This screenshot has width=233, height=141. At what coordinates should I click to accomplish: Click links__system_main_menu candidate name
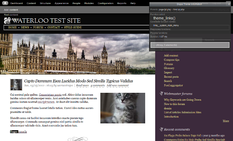(166, 26)
